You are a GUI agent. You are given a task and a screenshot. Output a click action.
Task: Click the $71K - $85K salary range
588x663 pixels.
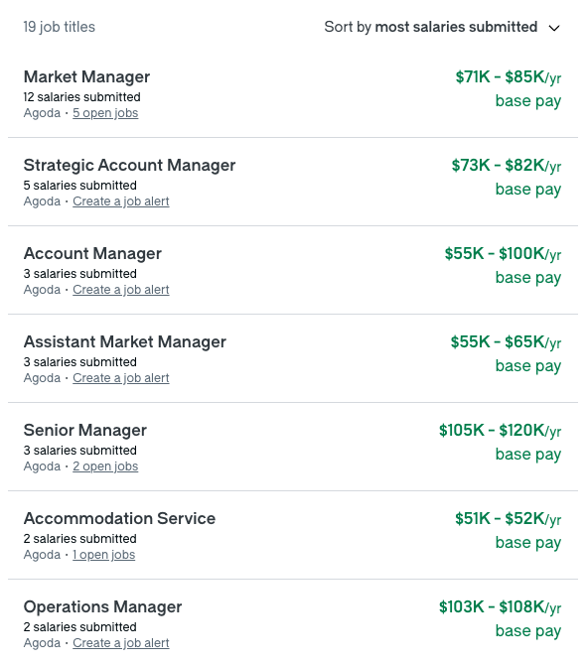(509, 77)
